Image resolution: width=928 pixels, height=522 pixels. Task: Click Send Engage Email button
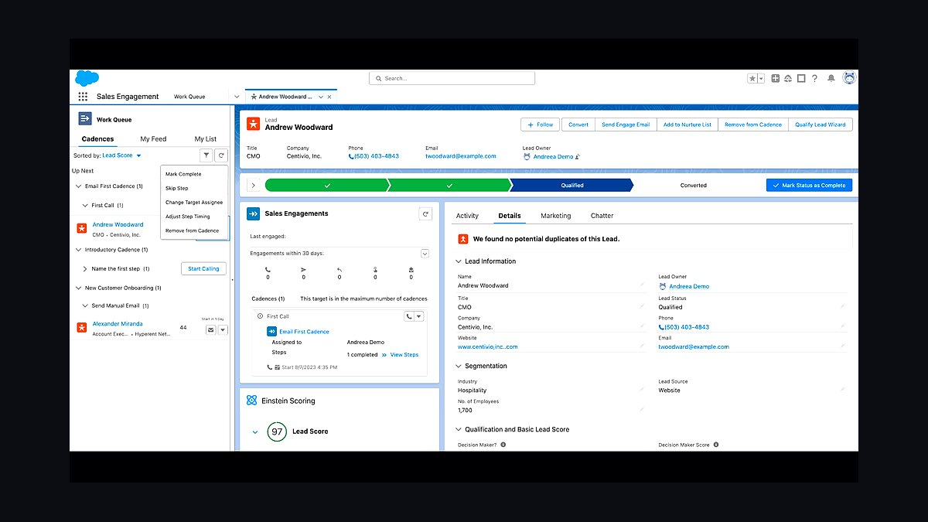tap(626, 125)
